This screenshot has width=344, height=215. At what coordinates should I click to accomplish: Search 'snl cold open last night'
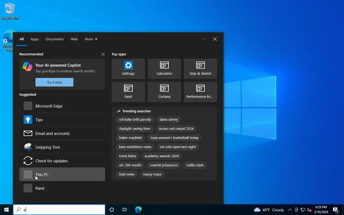click(178, 147)
